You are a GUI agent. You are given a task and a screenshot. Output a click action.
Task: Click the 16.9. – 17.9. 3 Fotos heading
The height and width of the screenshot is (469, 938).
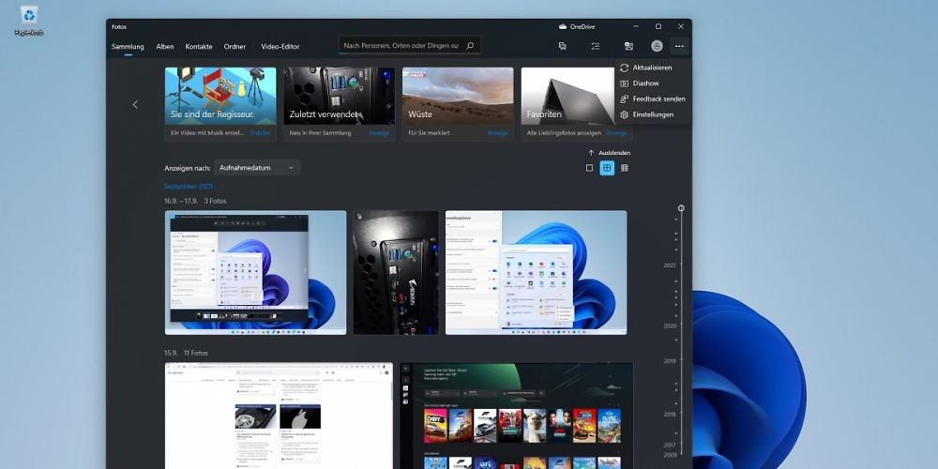(195, 201)
